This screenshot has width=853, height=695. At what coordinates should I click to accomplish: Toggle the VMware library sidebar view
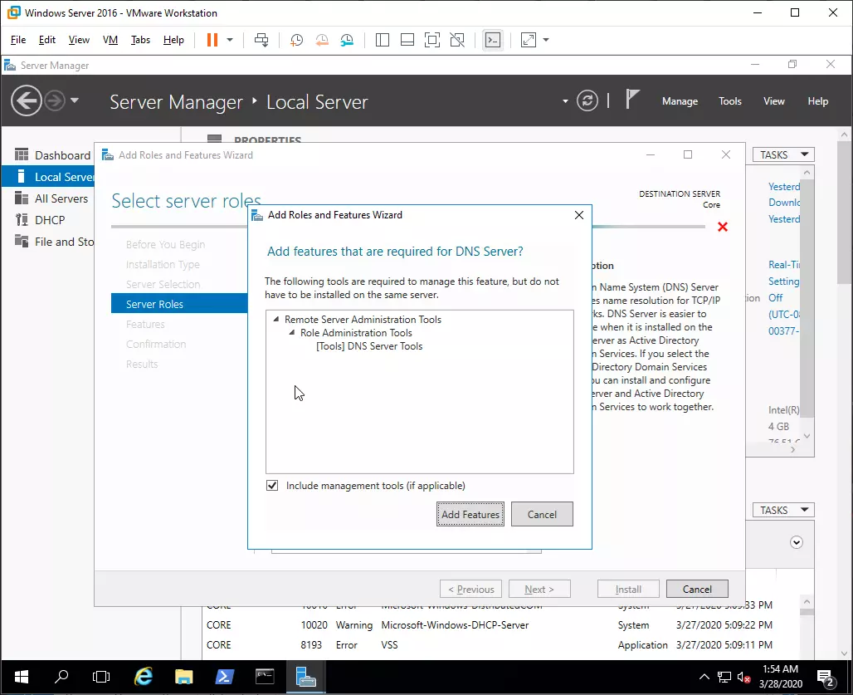383,40
